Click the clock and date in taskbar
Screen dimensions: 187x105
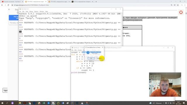(x=179, y=103)
